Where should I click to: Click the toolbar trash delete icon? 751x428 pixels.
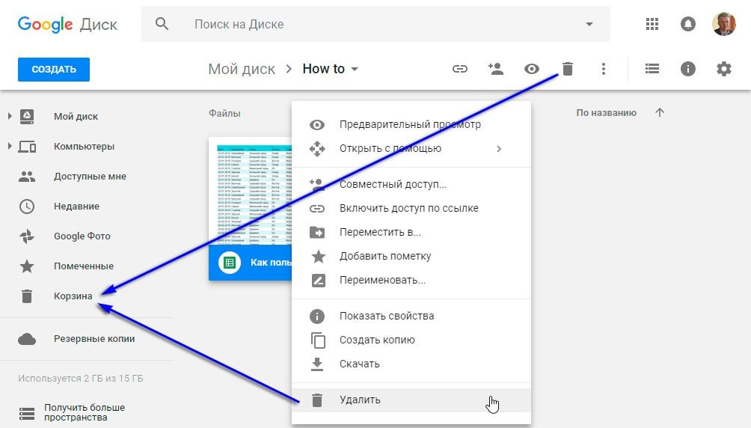[x=568, y=69]
